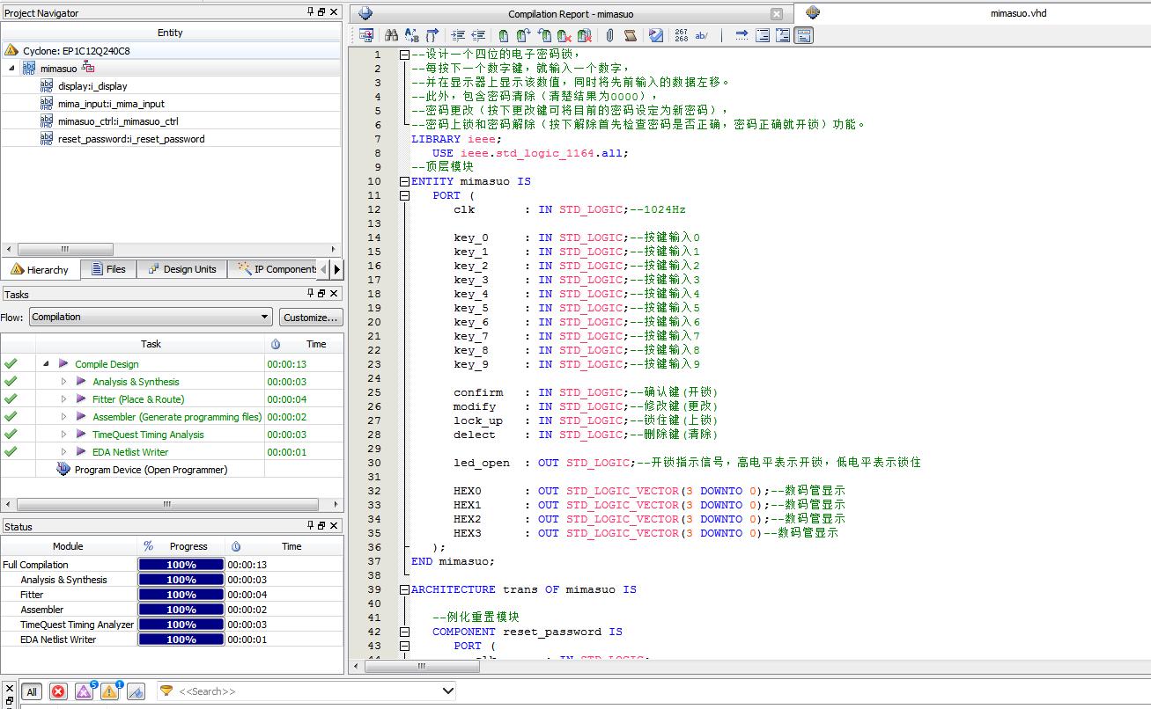Click the Find binoculars icon in editor toolbar

tap(391, 35)
